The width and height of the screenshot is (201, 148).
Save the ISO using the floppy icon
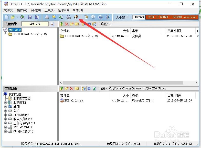click(30, 17)
